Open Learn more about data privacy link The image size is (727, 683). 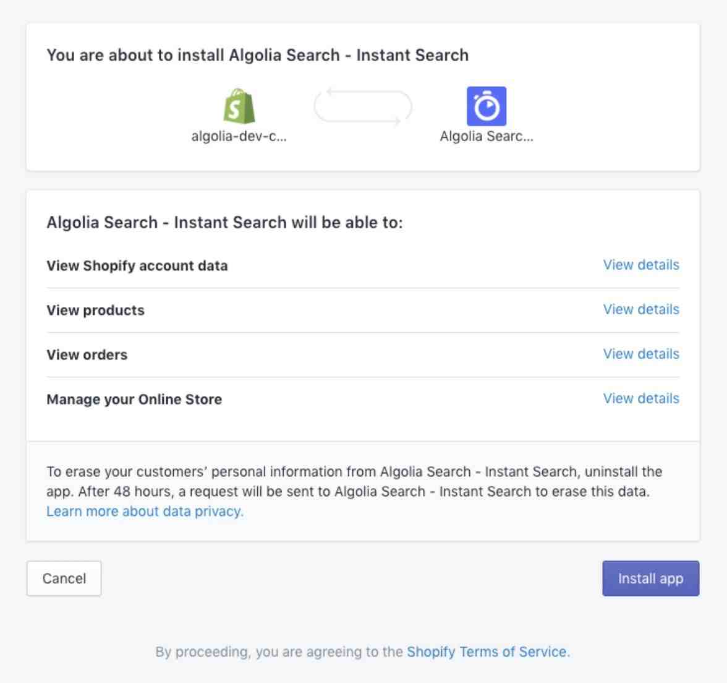pyautogui.click(x=145, y=511)
